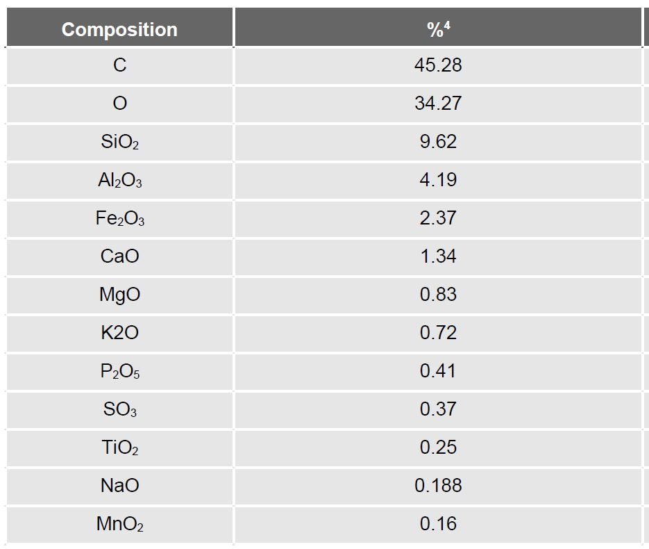Select the 45.28 value cell

(x=438, y=65)
